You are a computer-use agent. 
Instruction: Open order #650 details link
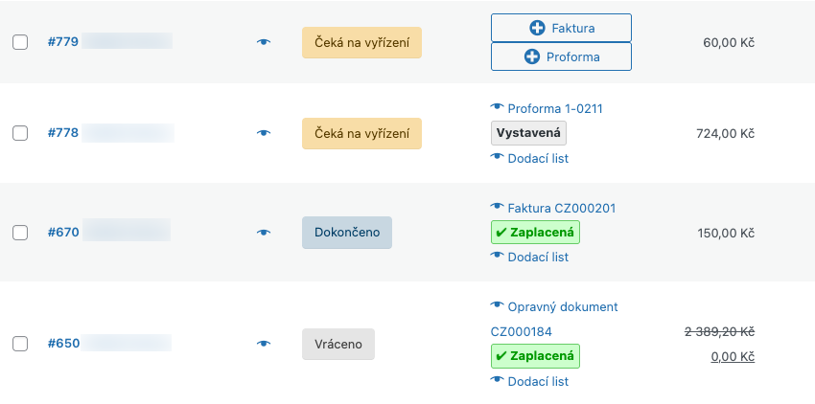(x=63, y=343)
